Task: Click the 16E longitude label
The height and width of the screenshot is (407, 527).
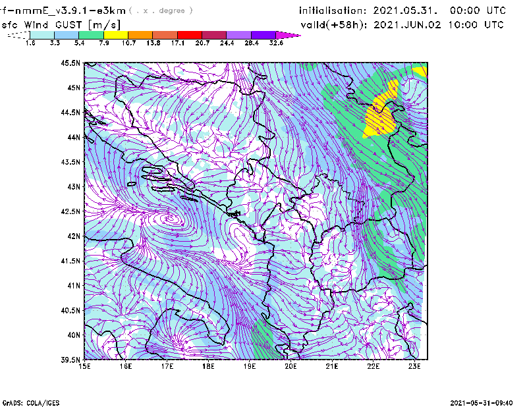Action: click(x=126, y=366)
